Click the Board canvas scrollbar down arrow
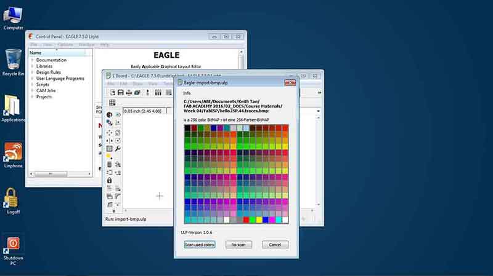Image resolution: width=493 pixels, height=276 pixels. pos(318,205)
